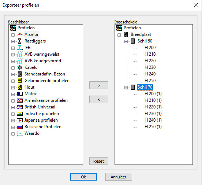202x185 pixels.
Task: Select H 210 (1) item
Action: click(x=153, y=100)
